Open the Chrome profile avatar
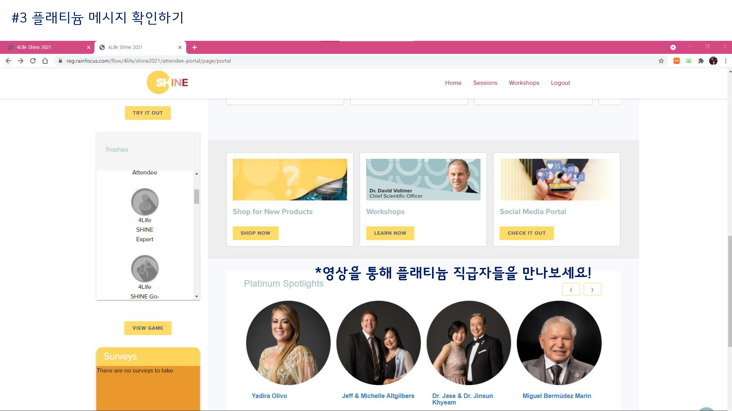 (x=713, y=61)
